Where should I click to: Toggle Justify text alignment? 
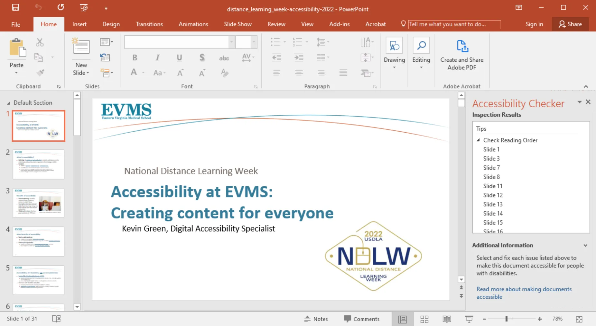click(x=343, y=73)
